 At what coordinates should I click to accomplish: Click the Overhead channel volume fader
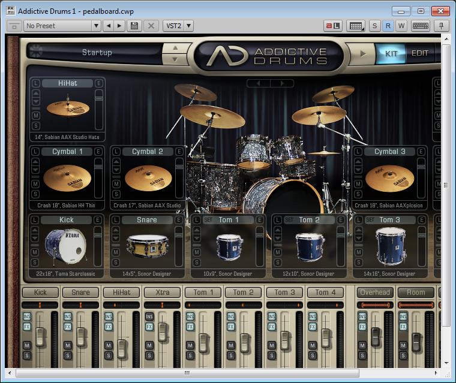click(x=375, y=337)
